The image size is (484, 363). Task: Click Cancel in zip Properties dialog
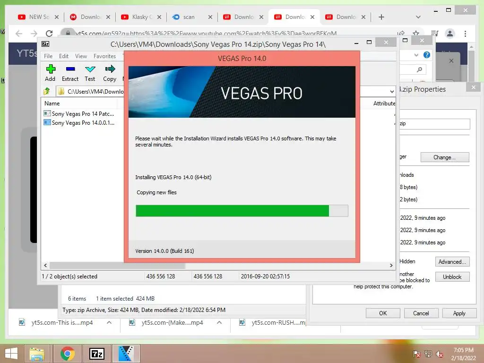pyautogui.click(x=421, y=313)
